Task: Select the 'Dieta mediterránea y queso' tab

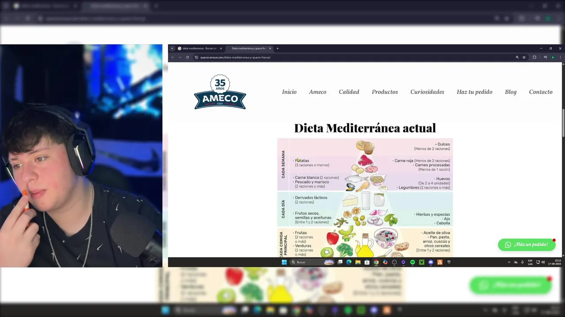Action: 249,48
